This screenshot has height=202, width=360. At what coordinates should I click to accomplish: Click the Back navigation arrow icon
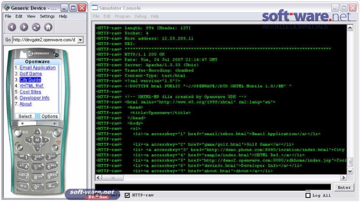point(12,27)
